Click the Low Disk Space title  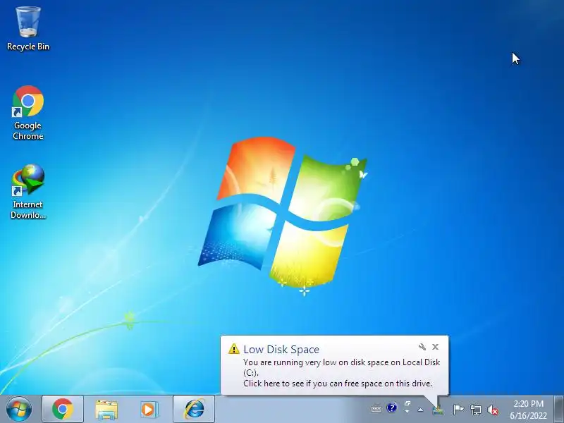click(x=281, y=349)
